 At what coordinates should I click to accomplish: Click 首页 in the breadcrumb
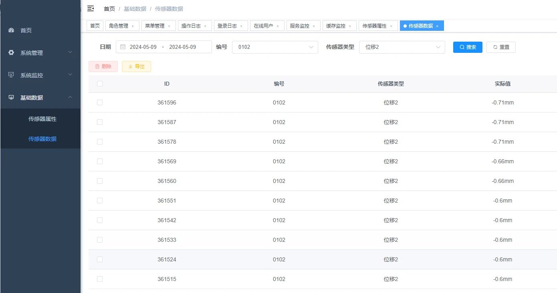tap(109, 9)
